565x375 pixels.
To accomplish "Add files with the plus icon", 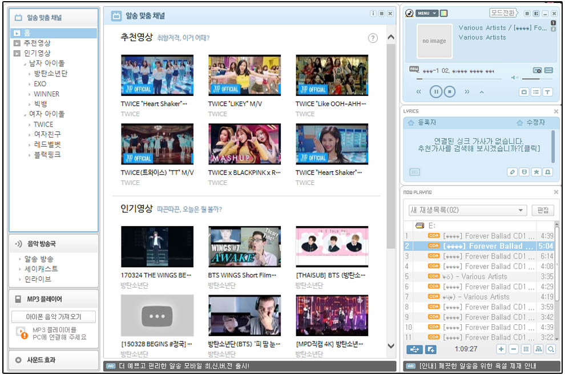I will click(501, 349).
